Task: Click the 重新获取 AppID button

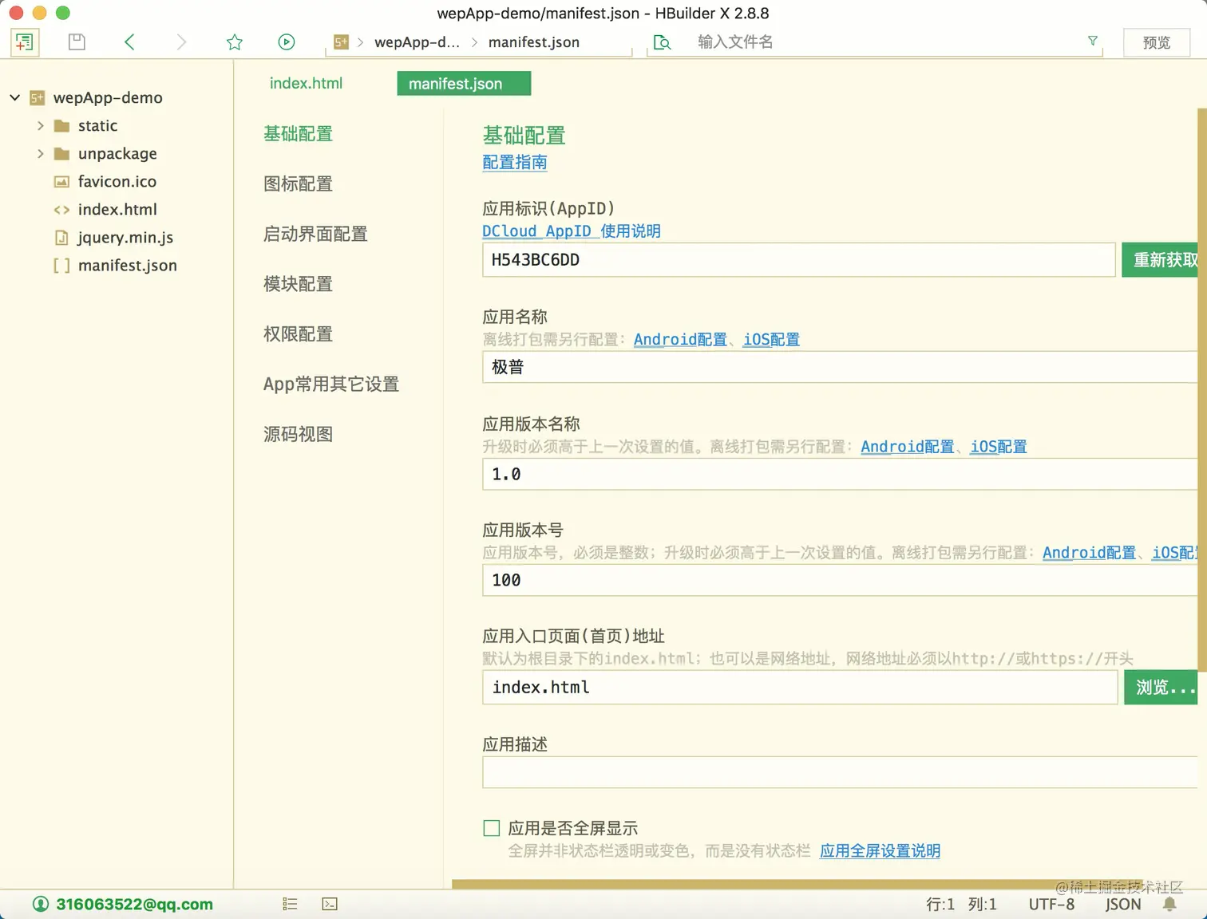Action: point(1160,260)
